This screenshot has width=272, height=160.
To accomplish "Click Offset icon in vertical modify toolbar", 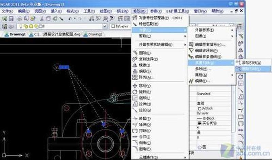I will [x=241, y=57].
